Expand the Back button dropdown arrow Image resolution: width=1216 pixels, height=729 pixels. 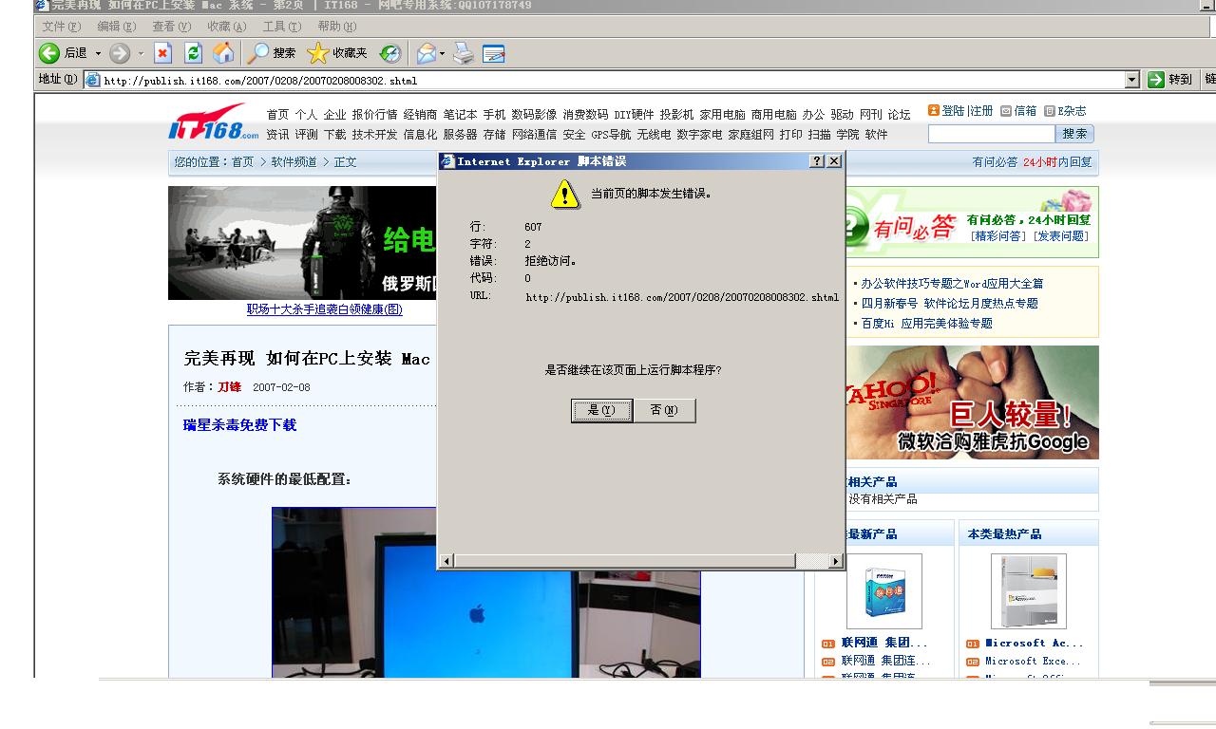pos(98,53)
